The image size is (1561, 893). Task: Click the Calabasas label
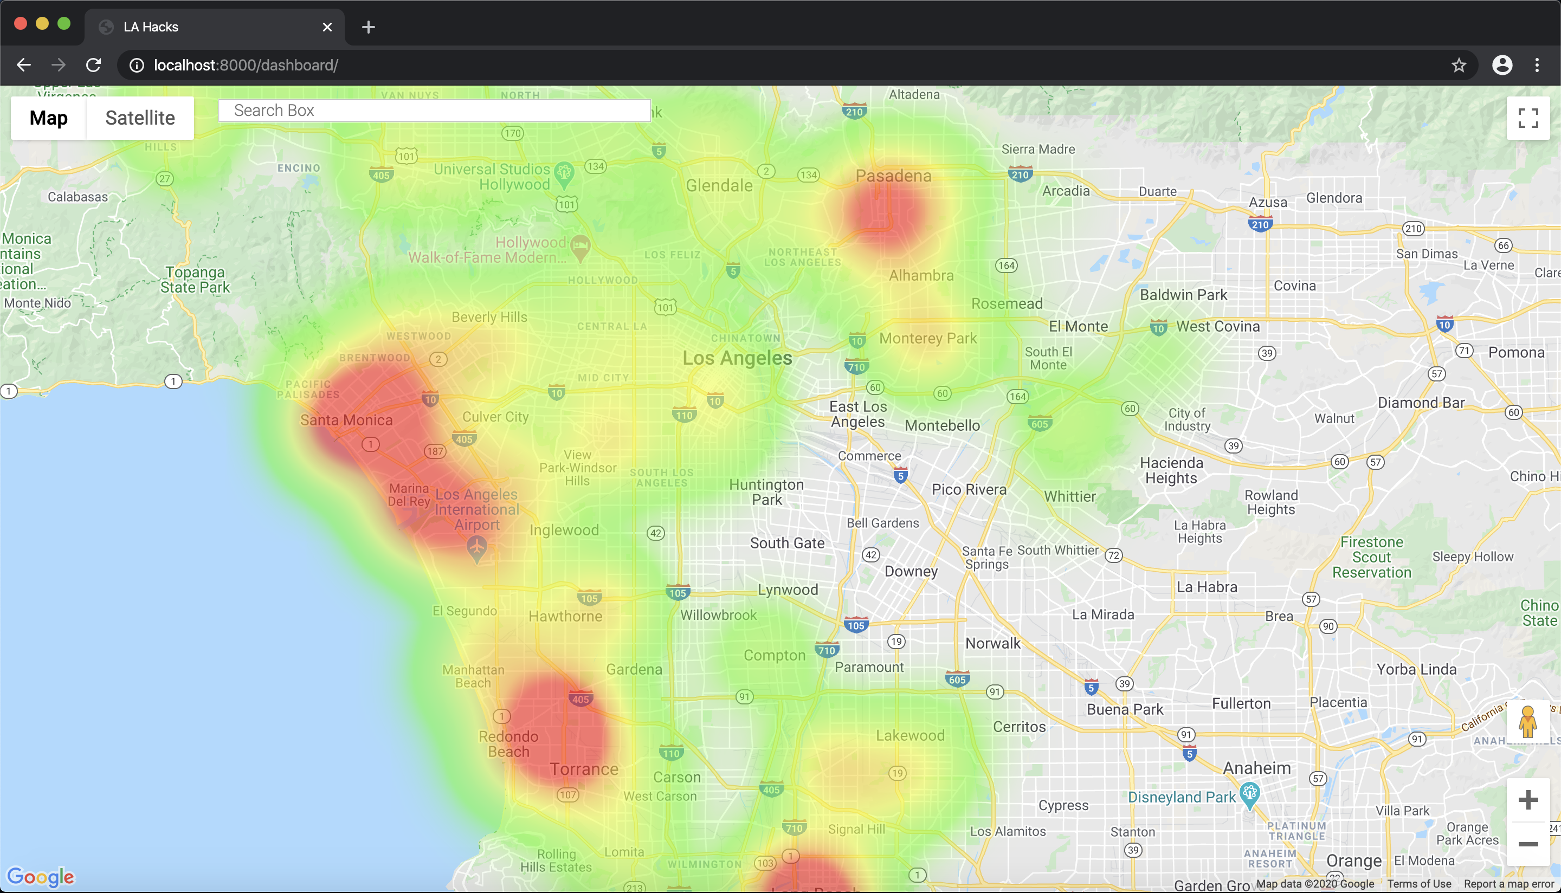tap(78, 197)
